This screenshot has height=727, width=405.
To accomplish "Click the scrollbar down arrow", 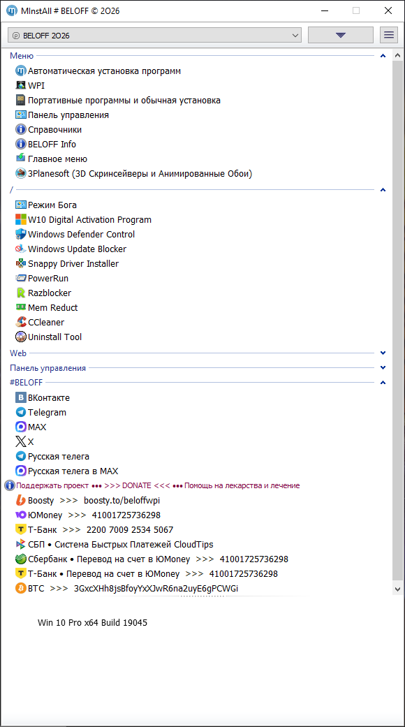I will tap(397, 589).
